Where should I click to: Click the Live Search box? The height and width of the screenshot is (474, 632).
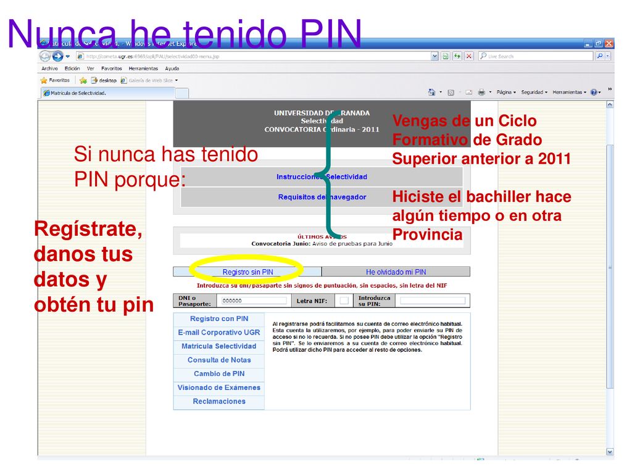click(536, 56)
